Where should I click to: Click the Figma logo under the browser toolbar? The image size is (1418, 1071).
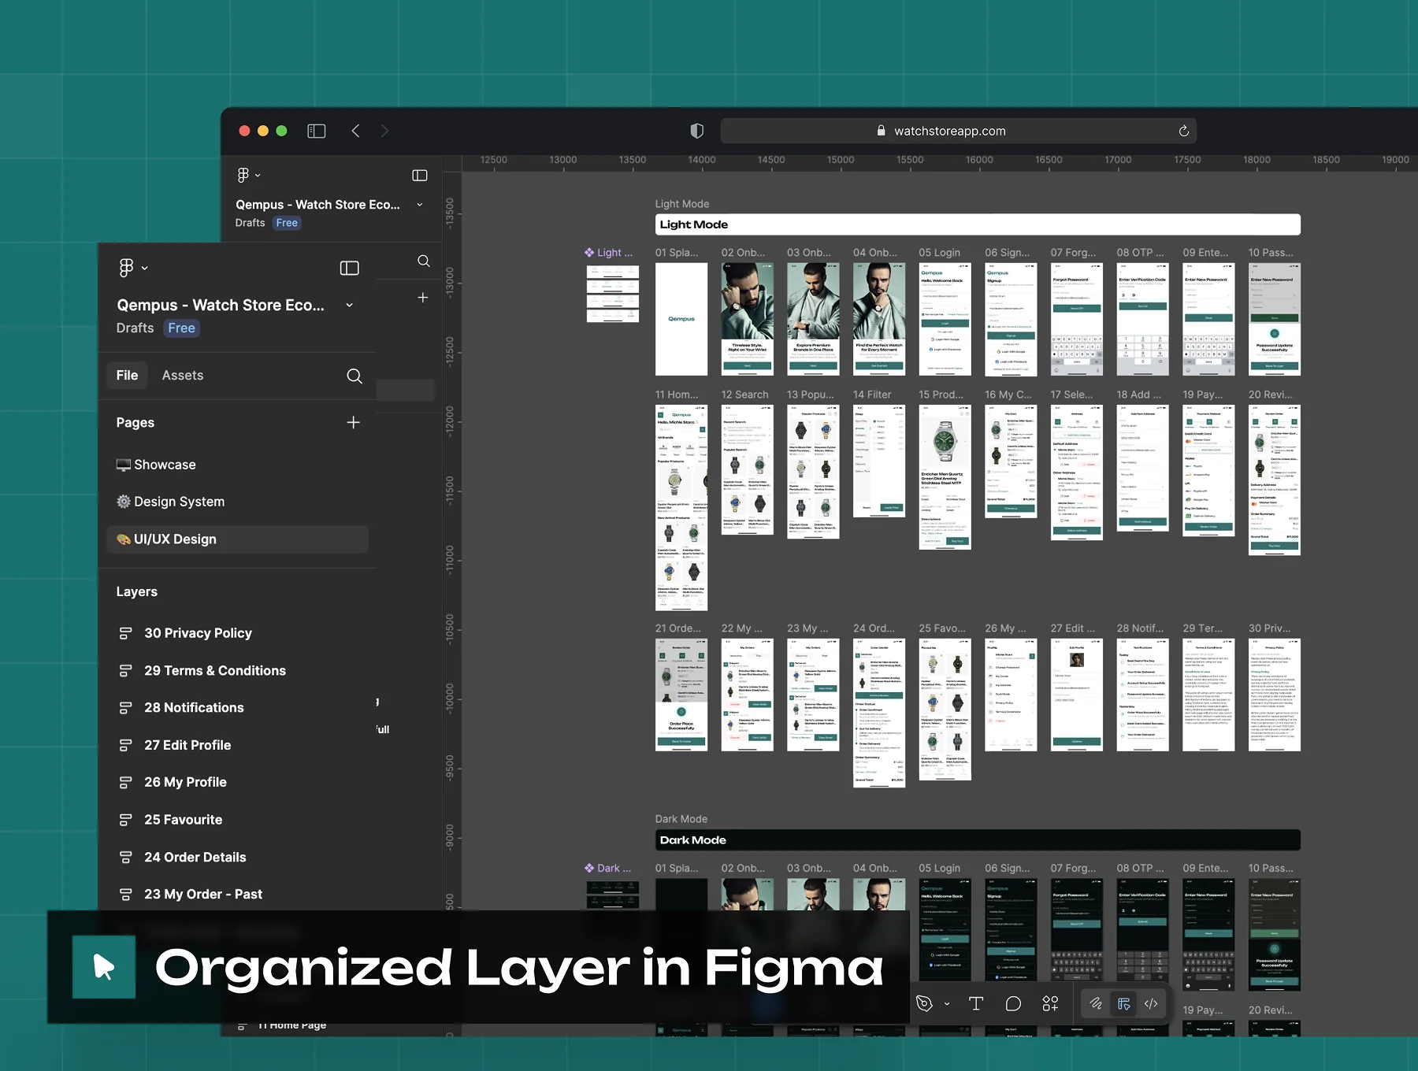click(x=243, y=175)
